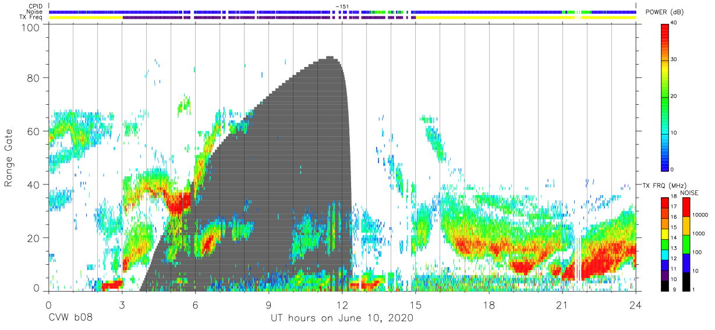715x330 pixels.
Task: Click the -151 CPID value at top
Action: click(x=342, y=6)
